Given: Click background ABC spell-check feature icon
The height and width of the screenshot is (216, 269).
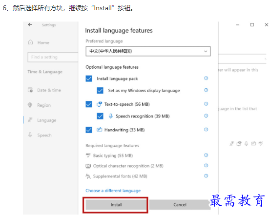Looking at the screenshot, I should [x=261, y=143].
